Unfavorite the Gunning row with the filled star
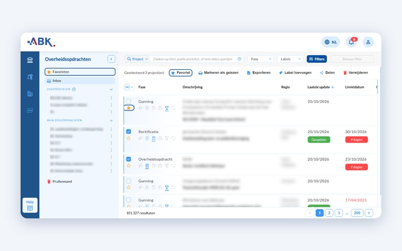 tap(129, 108)
